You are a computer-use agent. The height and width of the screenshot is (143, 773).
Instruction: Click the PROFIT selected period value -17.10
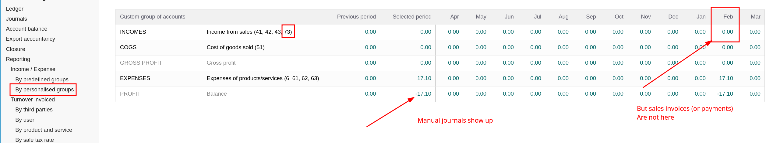pyautogui.click(x=423, y=94)
